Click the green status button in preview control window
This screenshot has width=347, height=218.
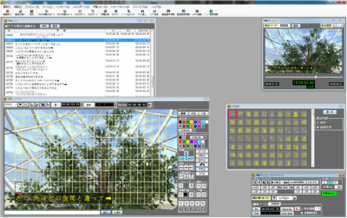(329, 193)
